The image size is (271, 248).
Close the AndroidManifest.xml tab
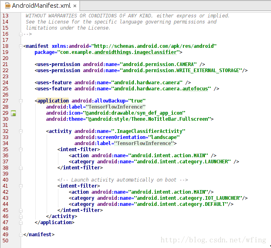(75, 6)
